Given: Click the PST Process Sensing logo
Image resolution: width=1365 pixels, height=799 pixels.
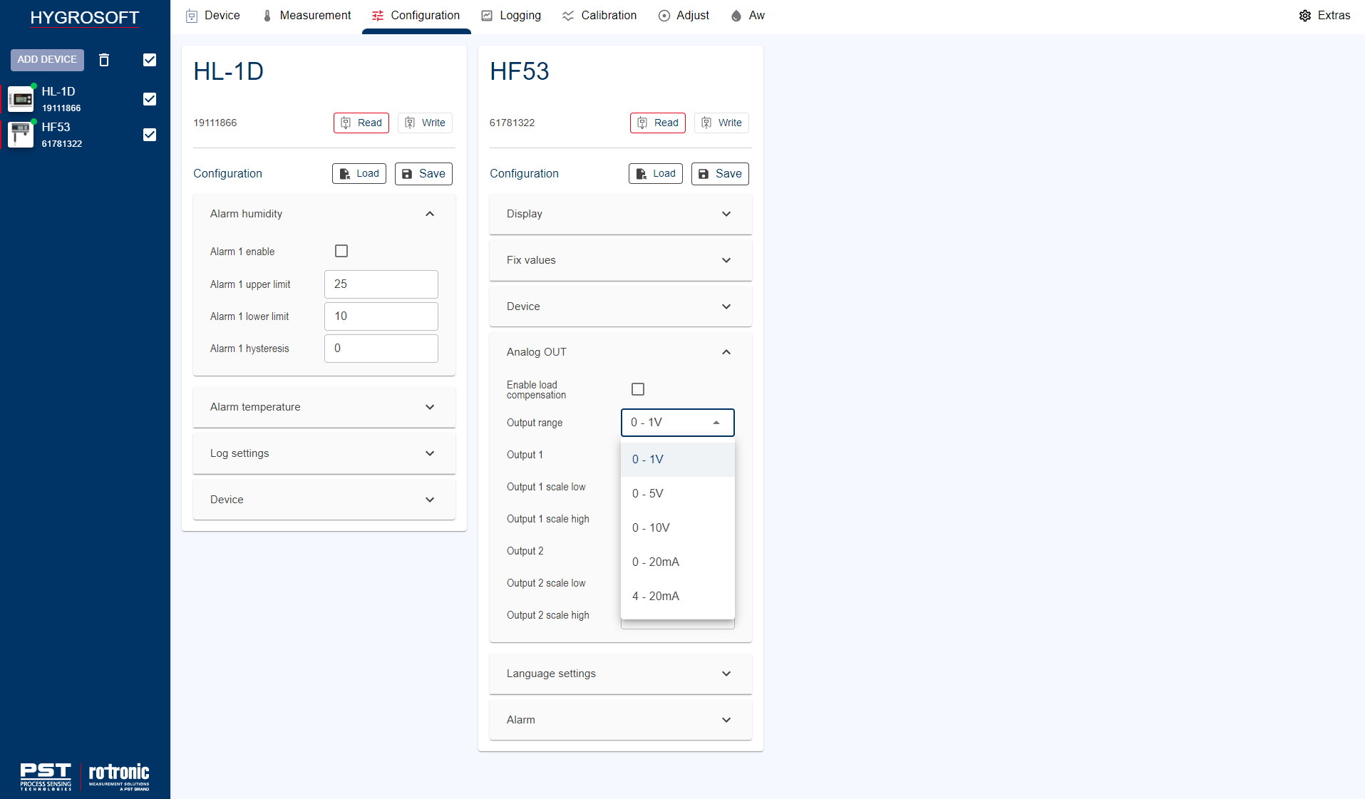Looking at the screenshot, I should coord(46,777).
